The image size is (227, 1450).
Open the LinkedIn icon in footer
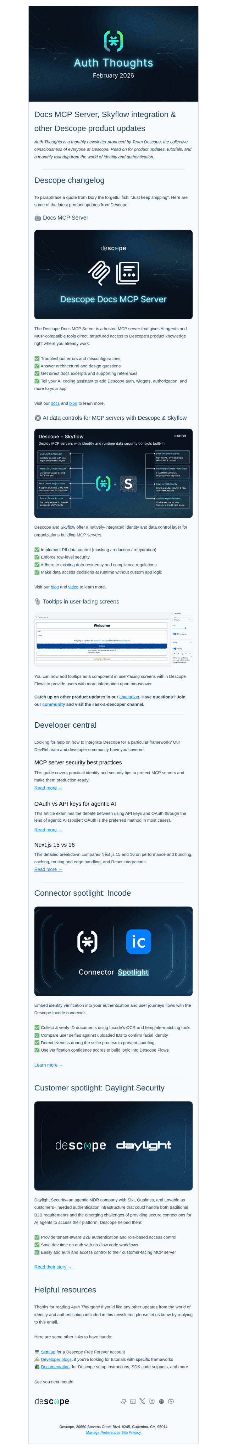(133, 1401)
